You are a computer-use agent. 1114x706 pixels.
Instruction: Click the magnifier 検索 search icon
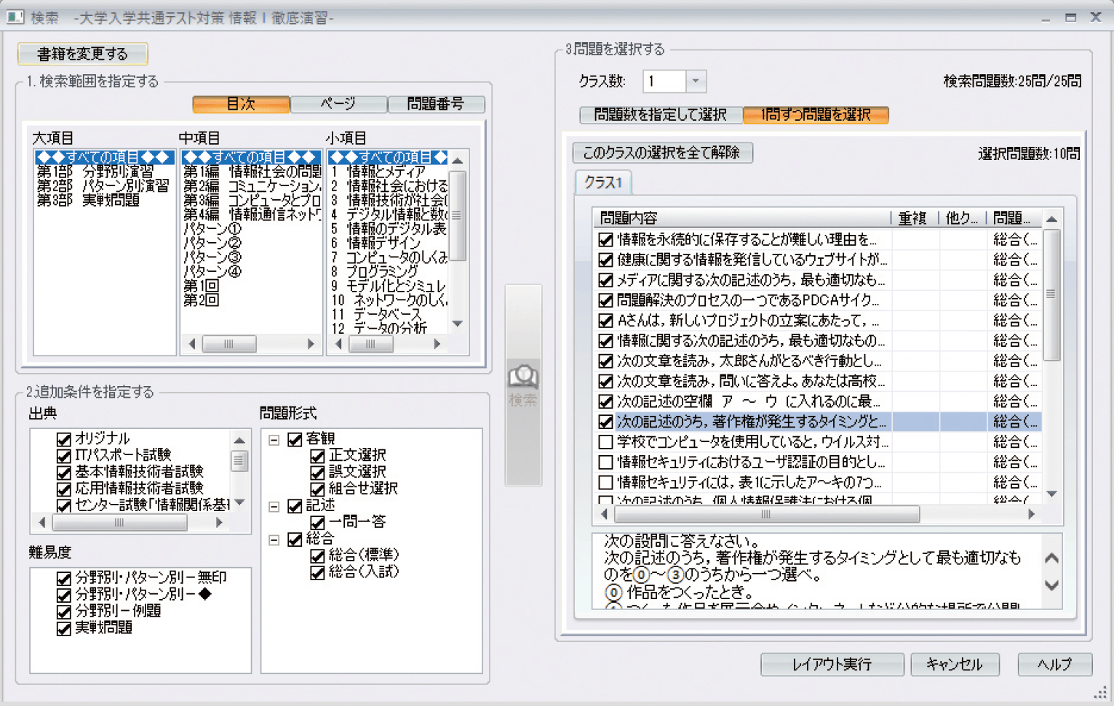(x=522, y=377)
